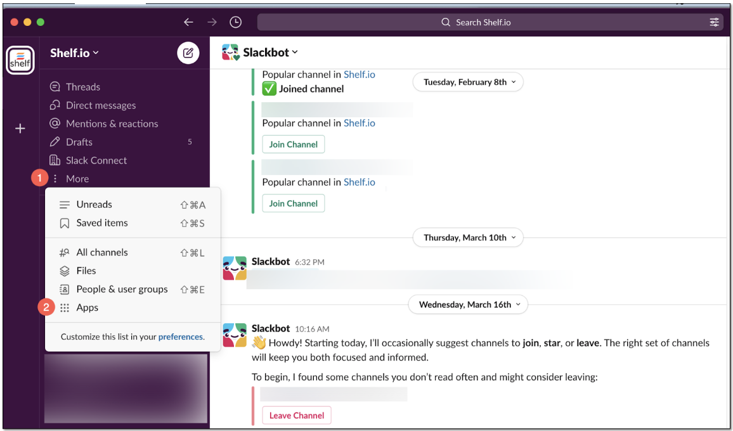Open history clock icon
The height and width of the screenshot is (431, 733).
(236, 22)
